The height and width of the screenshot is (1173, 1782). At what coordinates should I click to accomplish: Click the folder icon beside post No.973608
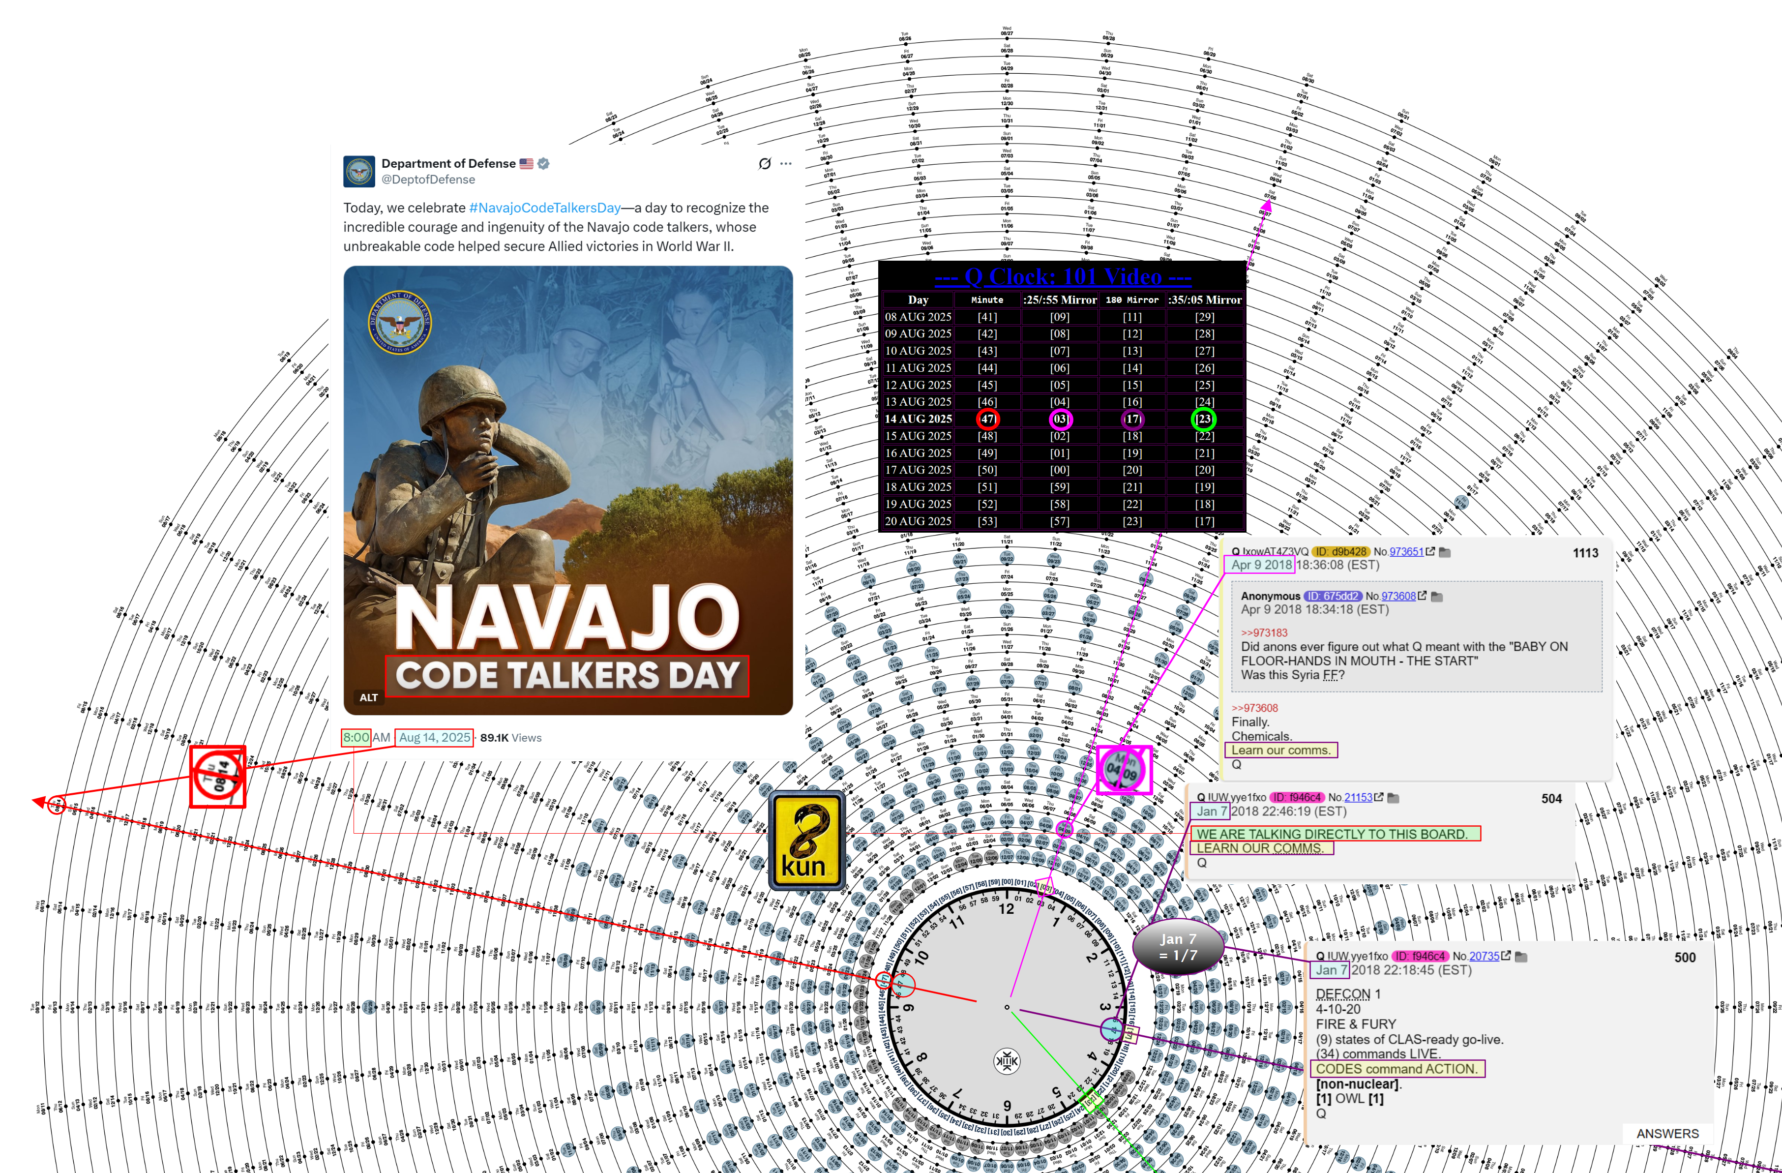point(1437,597)
